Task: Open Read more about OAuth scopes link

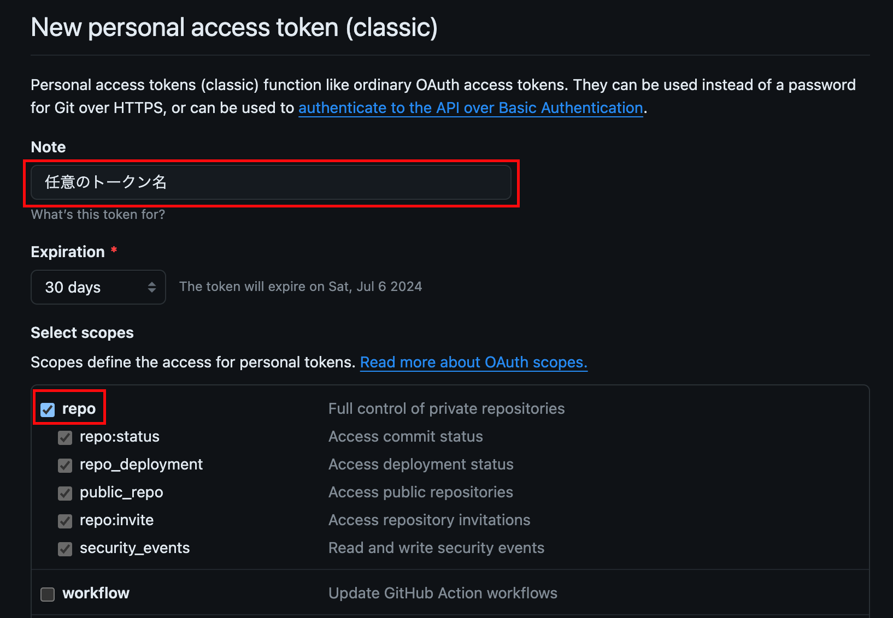Action: point(473,363)
